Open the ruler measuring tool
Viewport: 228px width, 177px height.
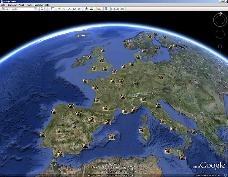click(106, 9)
